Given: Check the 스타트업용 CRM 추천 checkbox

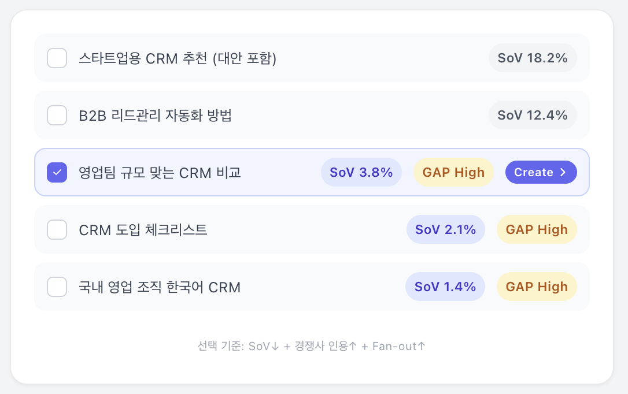Looking at the screenshot, I should coord(57,58).
